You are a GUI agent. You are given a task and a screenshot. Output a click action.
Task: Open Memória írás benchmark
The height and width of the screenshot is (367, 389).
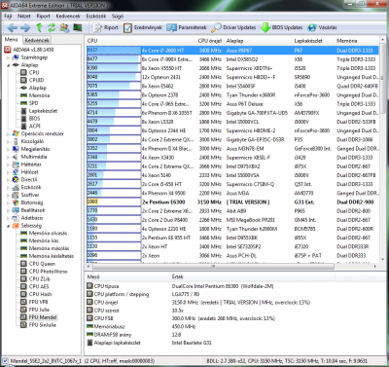point(40,240)
